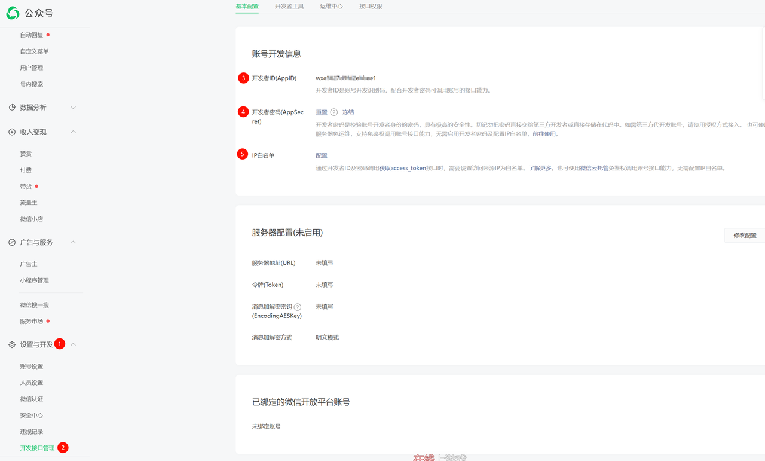
Task: Collapse the 广告与服务 section chevron
Action: pos(74,242)
